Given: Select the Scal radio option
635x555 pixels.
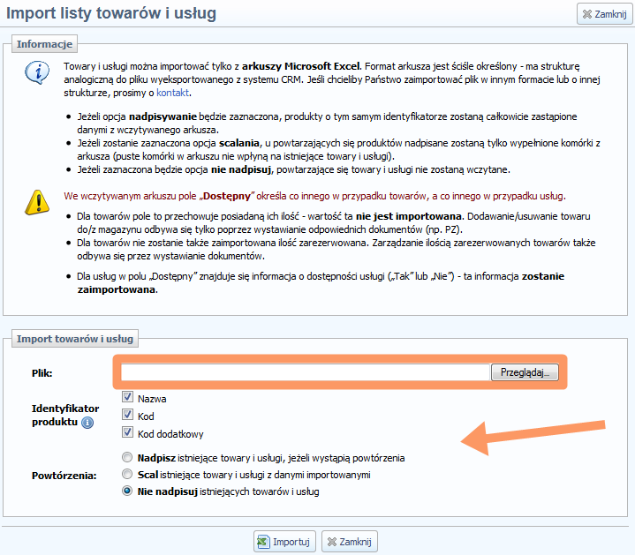Looking at the screenshot, I should pos(127,474).
